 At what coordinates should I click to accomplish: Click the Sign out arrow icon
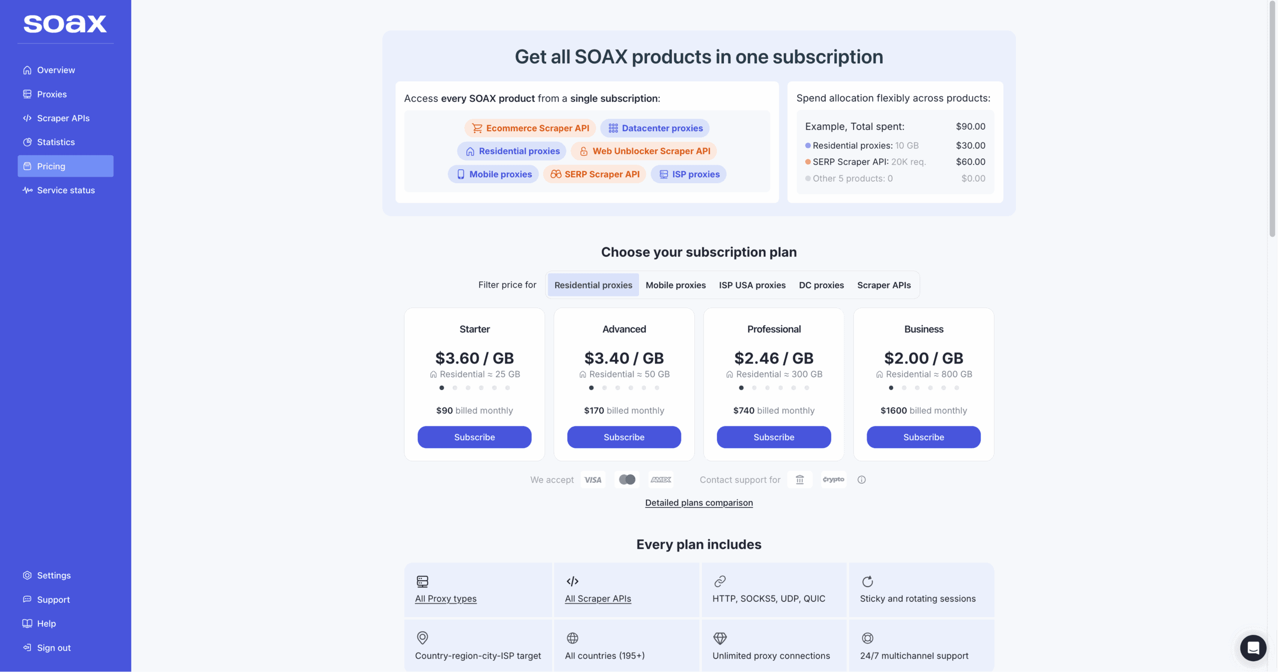27,648
